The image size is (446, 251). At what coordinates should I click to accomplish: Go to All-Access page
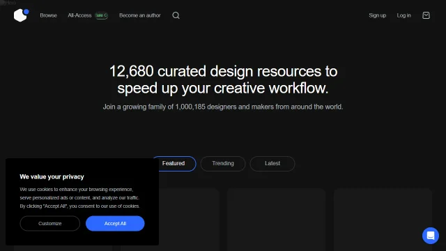click(79, 15)
